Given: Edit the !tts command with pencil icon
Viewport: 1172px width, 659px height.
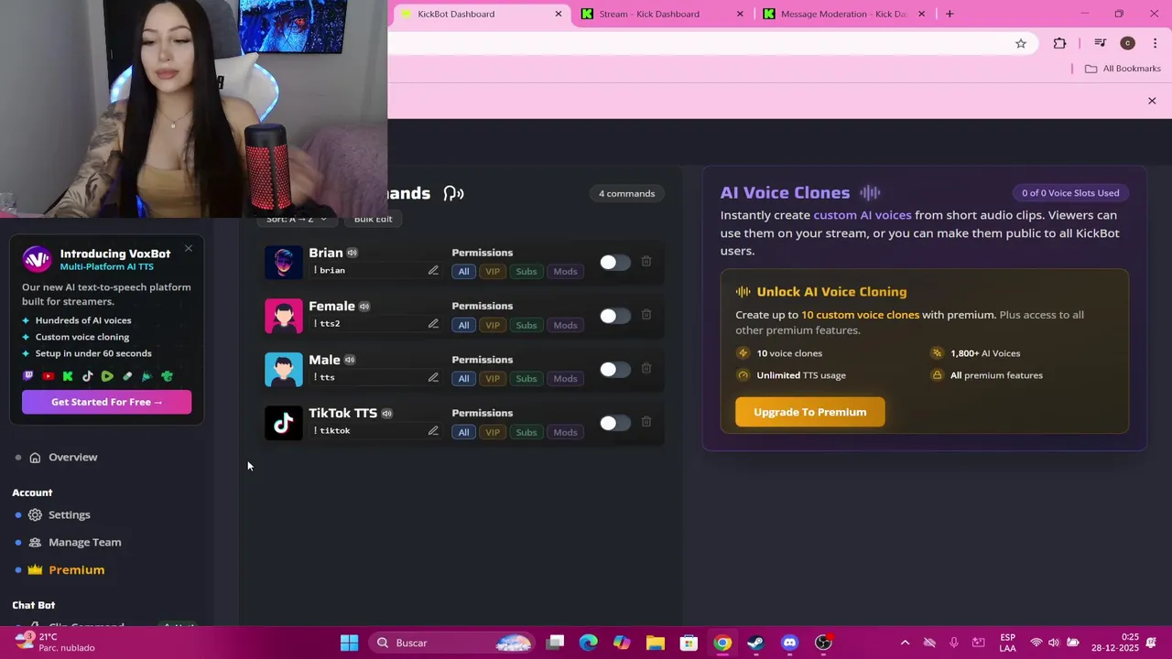Looking at the screenshot, I should pos(433,377).
